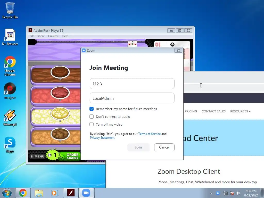The width and height of the screenshot is (264, 198).
Task: Select the brown crumbled patty in game
Action: click(x=60, y=134)
